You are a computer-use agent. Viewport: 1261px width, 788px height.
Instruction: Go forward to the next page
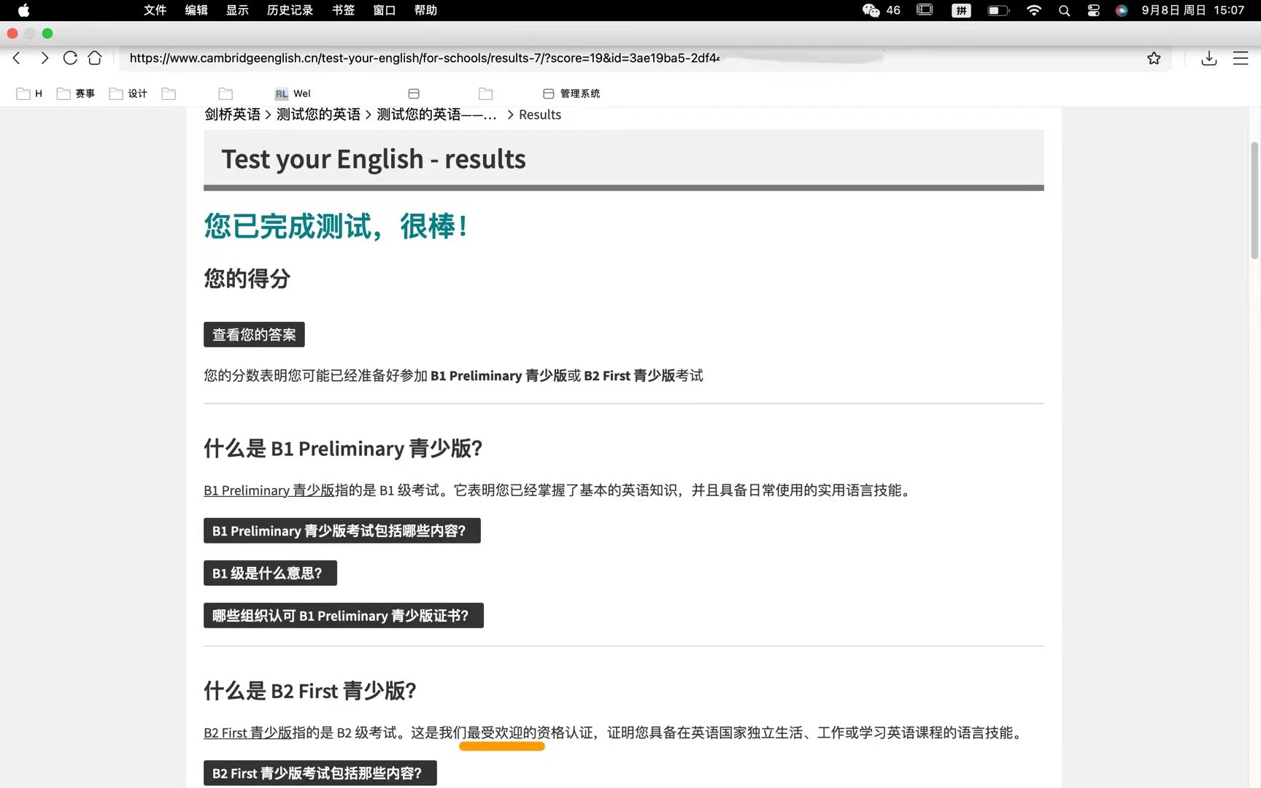coord(44,58)
